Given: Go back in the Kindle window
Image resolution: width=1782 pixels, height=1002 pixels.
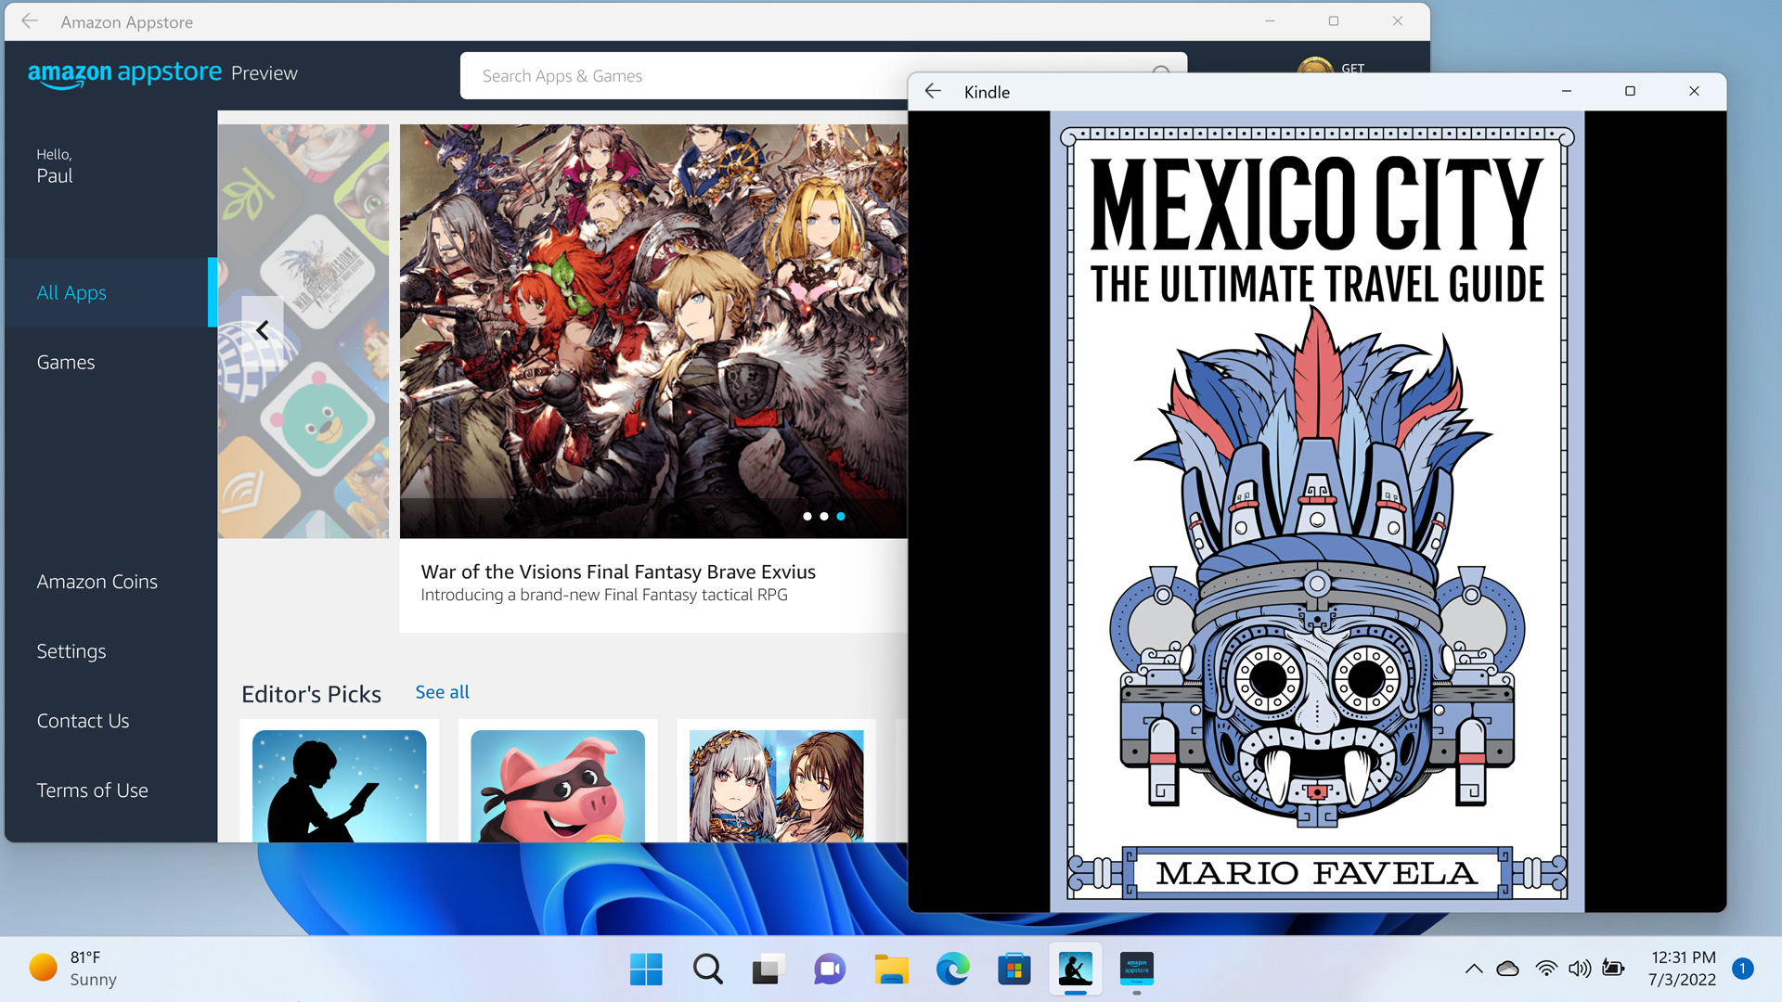Looking at the screenshot, I should [933, 91].
